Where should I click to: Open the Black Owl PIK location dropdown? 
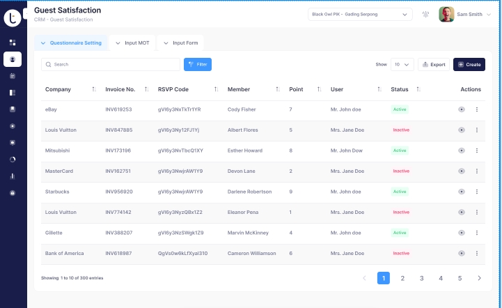(x=360, y=15)
